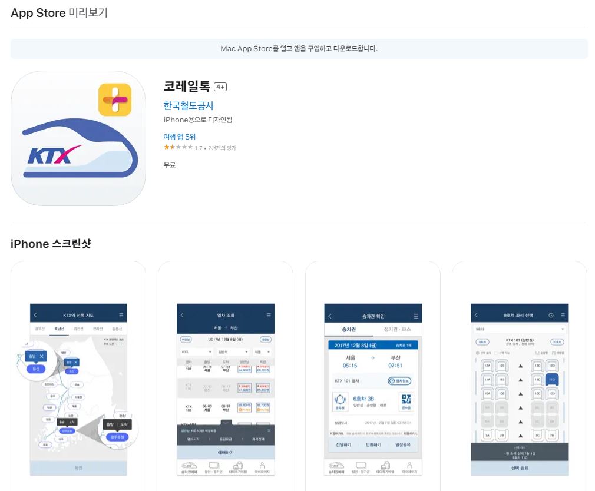The height and width of the screenshot is (491, 595).
Task: Click 전달하기 on the ticket
Action: (x=344, y=444)
